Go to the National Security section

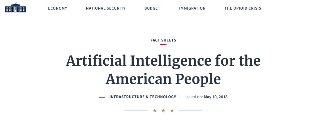[x=106, y=8]
